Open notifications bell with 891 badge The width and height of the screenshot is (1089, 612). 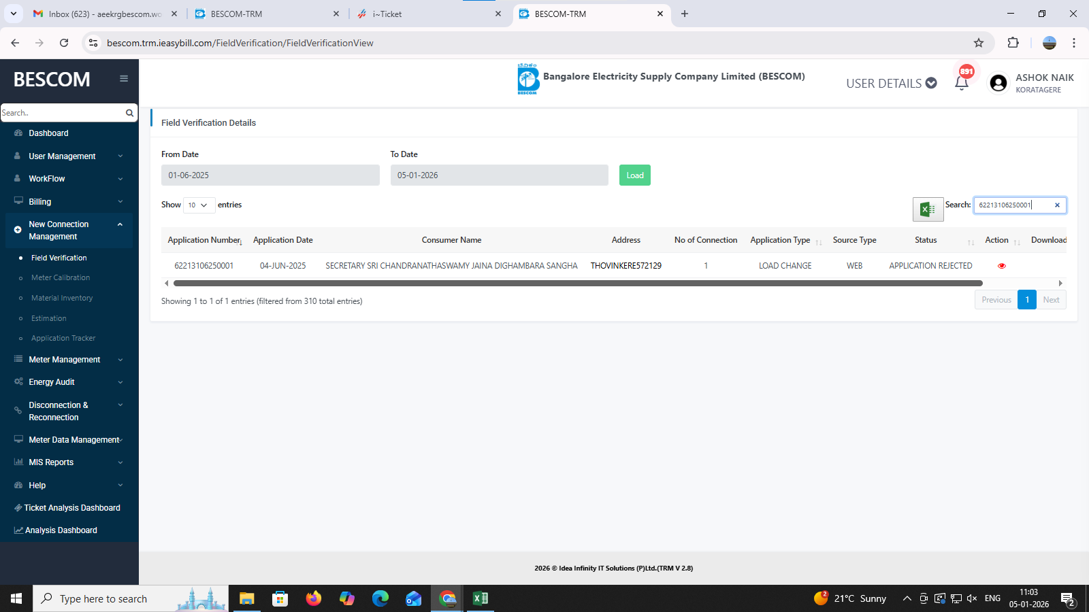pos(962,83)
